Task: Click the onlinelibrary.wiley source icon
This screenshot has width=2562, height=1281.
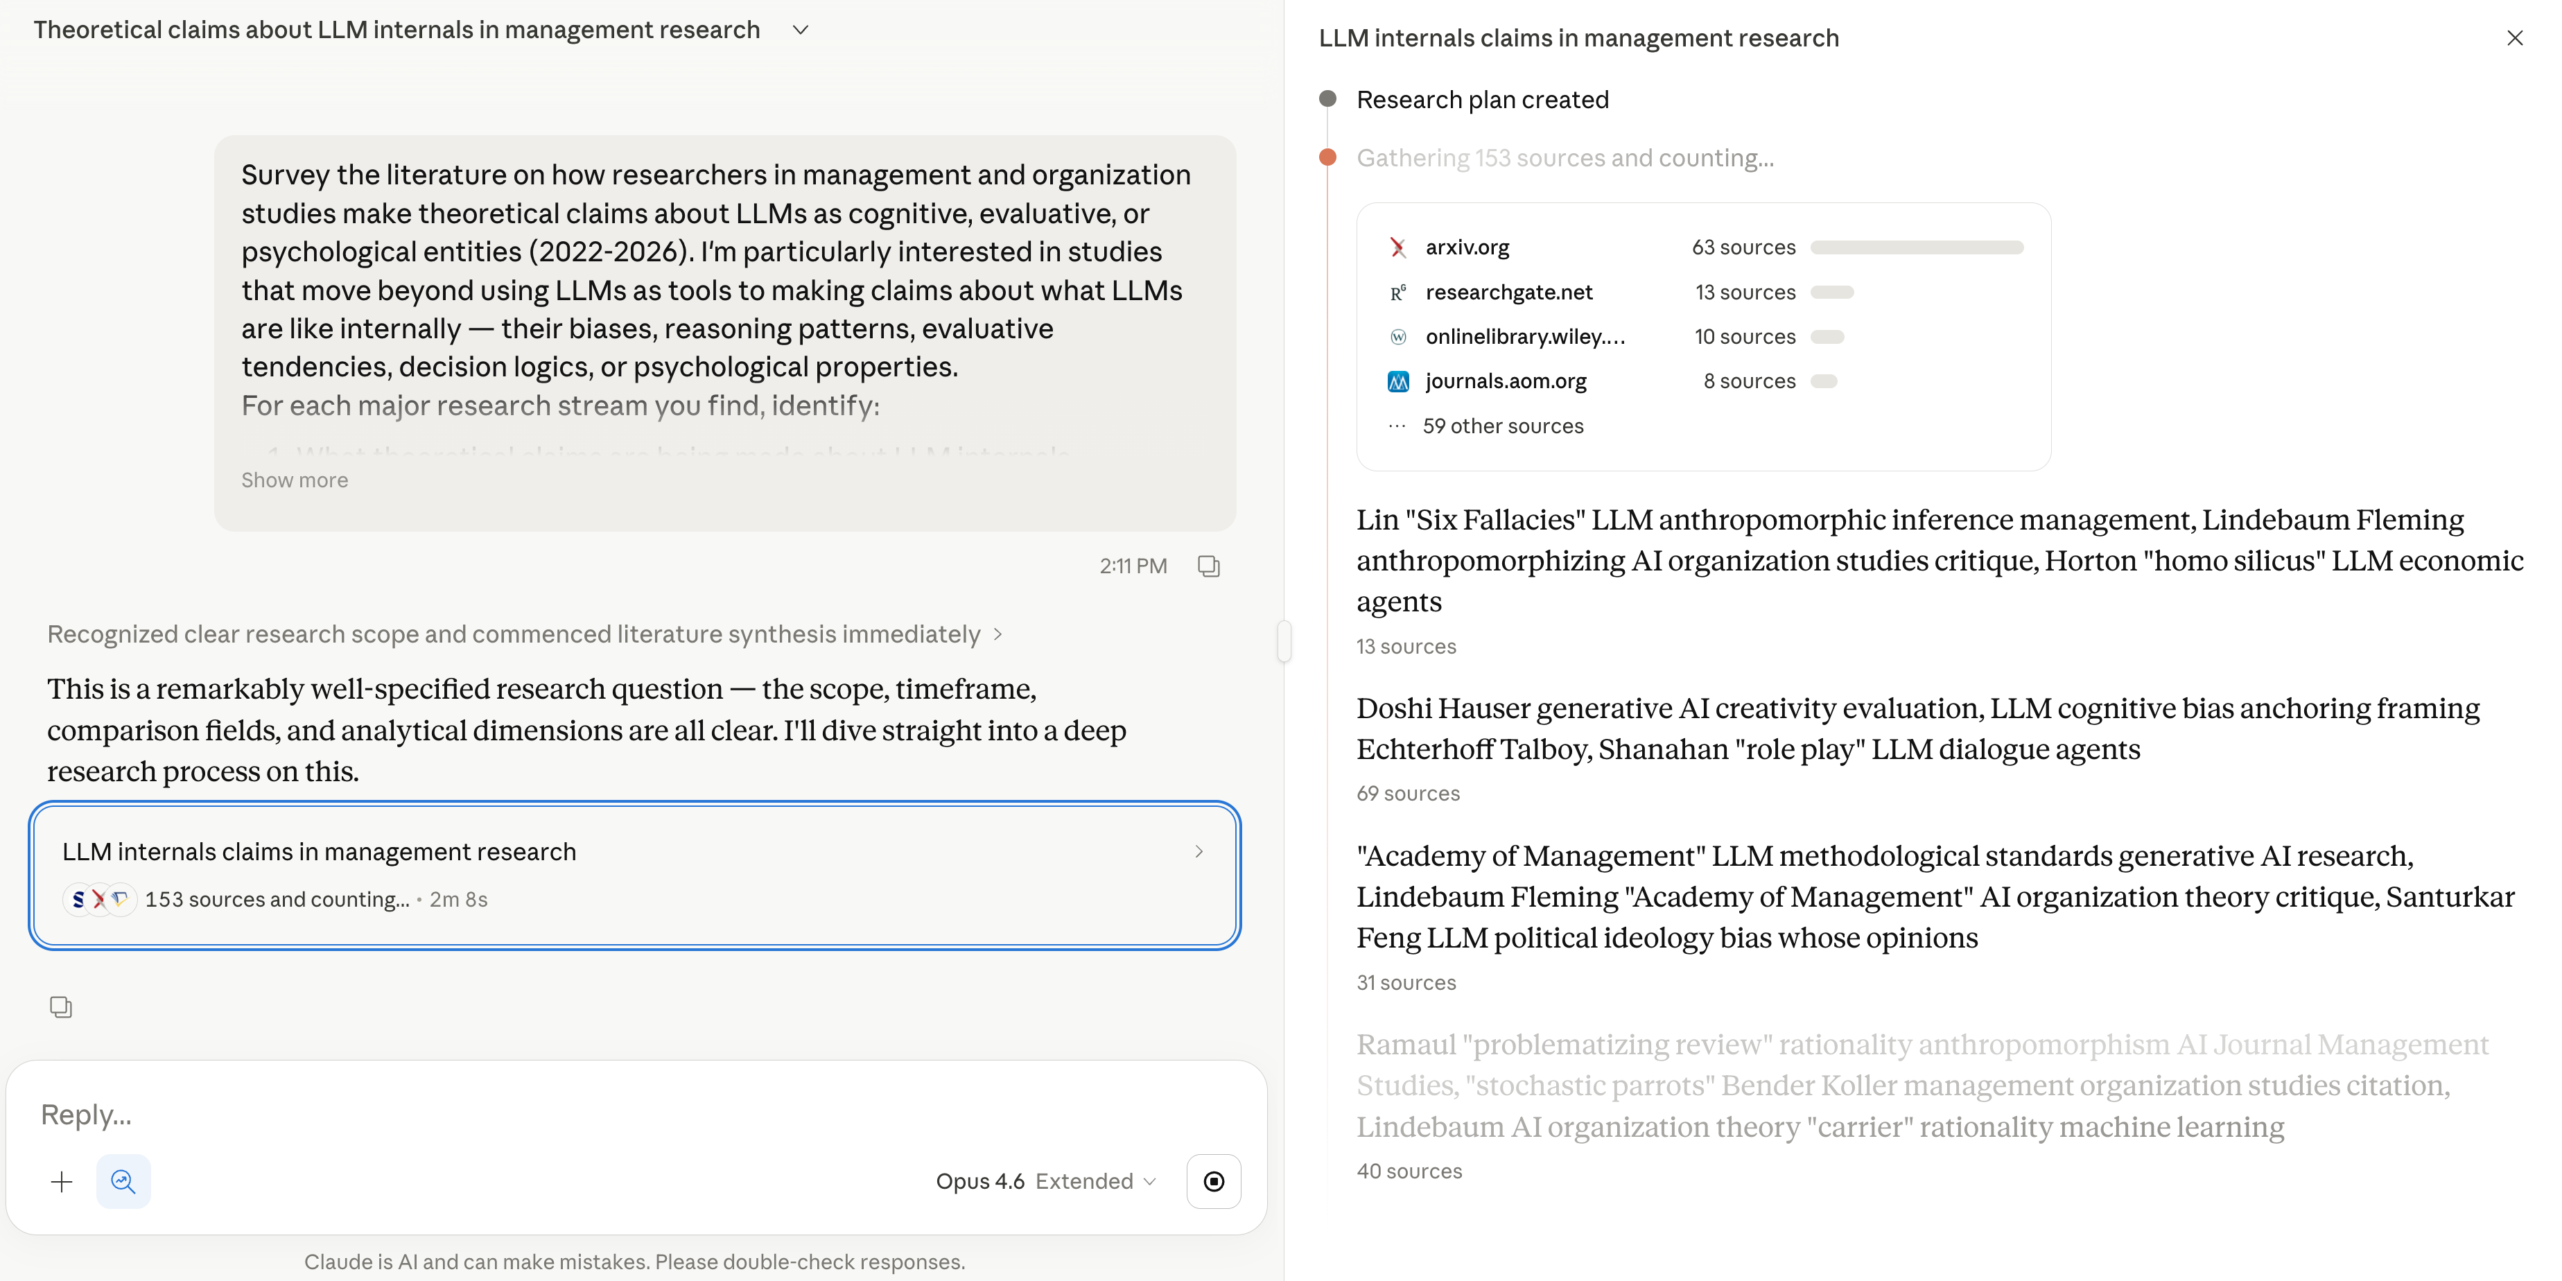Action: click(1398, 337)
